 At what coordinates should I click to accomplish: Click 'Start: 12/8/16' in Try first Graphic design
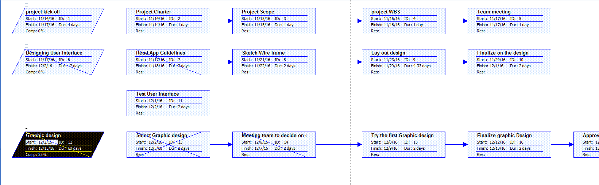coord(384,142)
